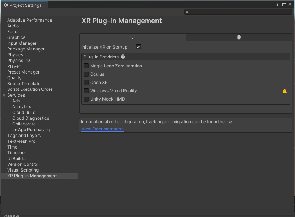Open the Quality settings category

pyautogui.click(x=14, y=78)
